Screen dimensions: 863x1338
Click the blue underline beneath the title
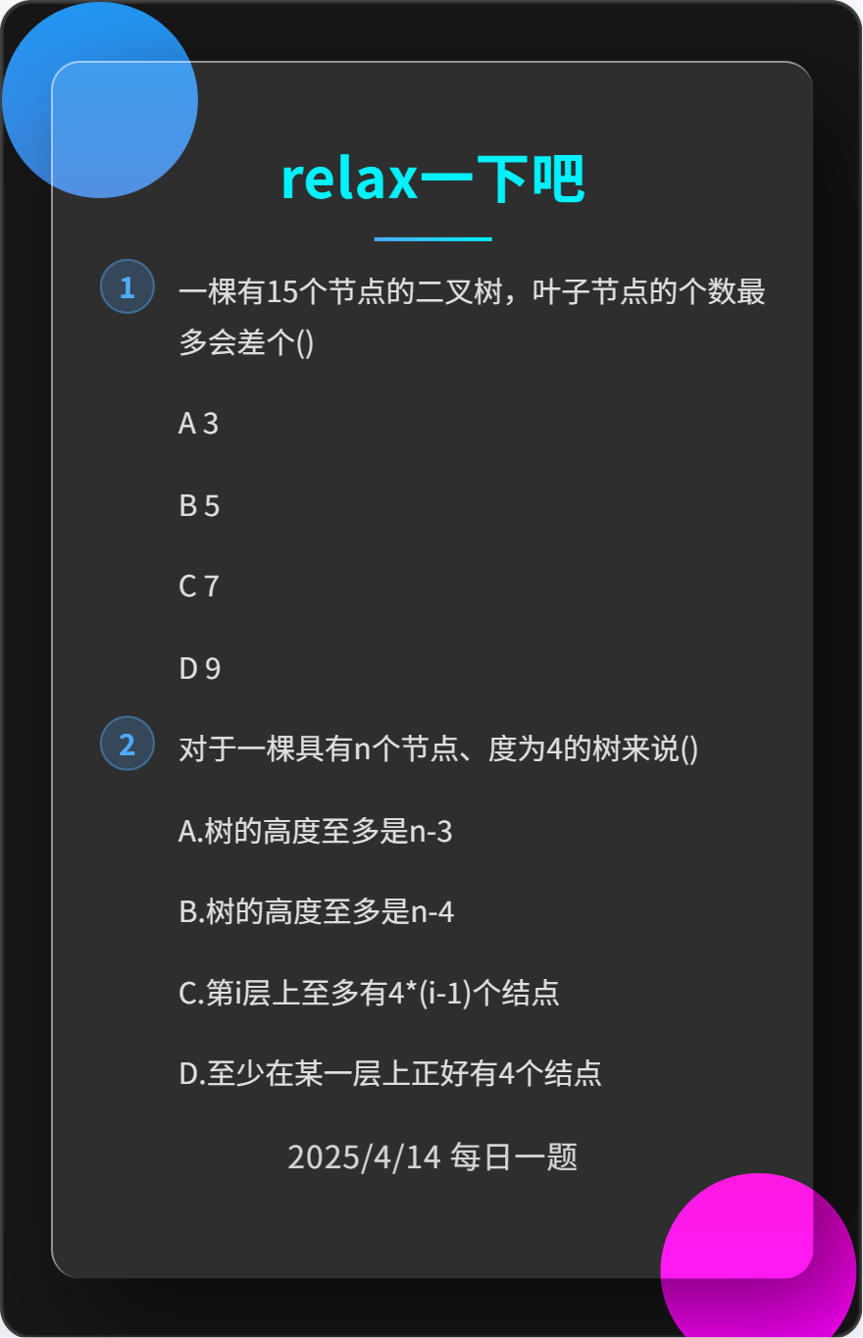(x=432, y=238)
